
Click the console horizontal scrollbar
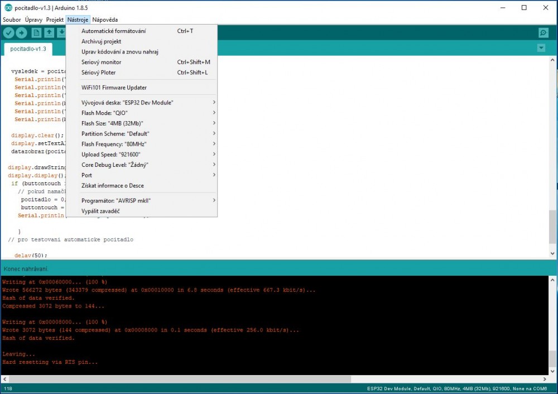click(273, 379)
